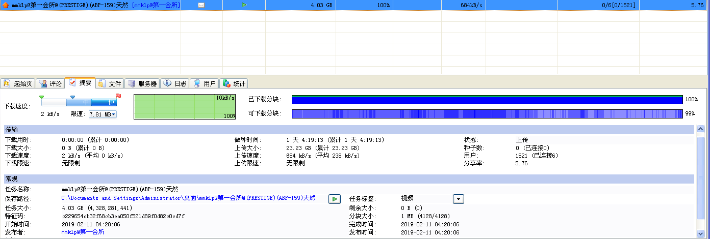Open the 起始页 tab

click(x=18, y=83)
